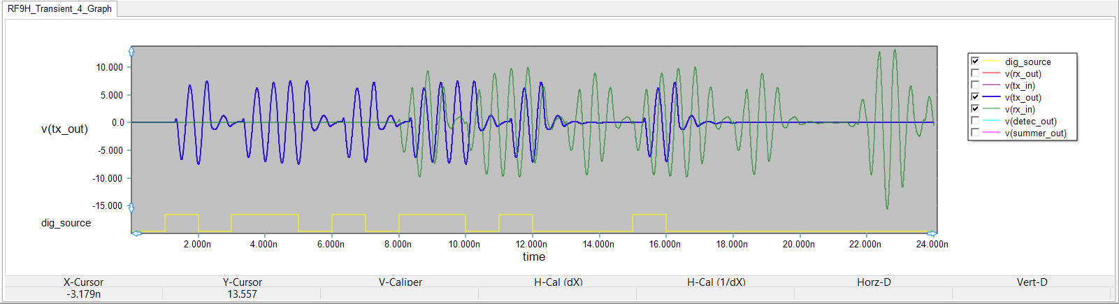Uncheck the dig_source trace checkbox

975,61
